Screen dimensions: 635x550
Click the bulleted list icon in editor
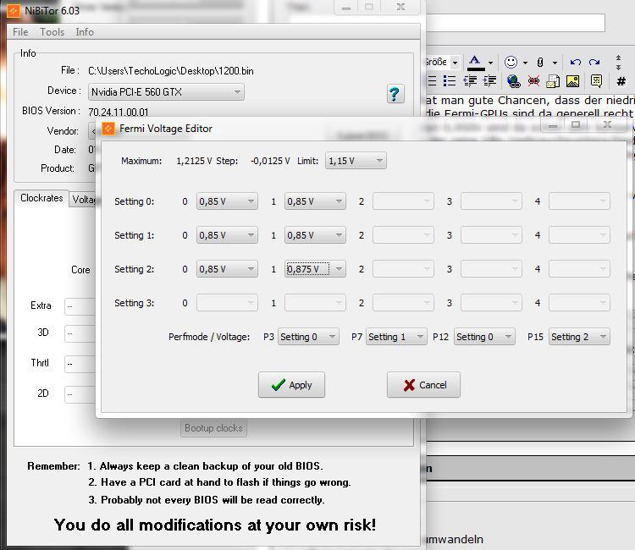coord(450,81)
